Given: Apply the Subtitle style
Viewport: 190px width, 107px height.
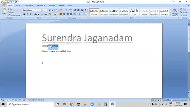Looking at the screenshot, I should (x=144, y=12).
